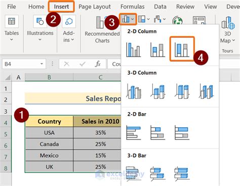Select the 35% cell
The image size is (240, 186).
(97, 133)
